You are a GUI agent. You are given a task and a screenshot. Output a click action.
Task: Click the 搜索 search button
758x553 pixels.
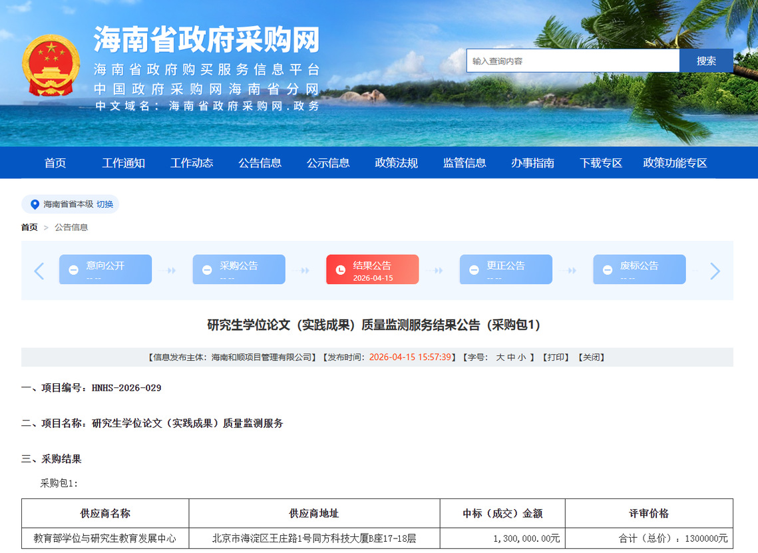click(706, 61)
